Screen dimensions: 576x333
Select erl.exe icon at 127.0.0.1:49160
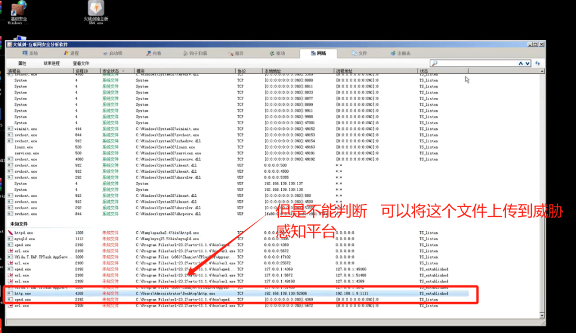pos(10,281)
